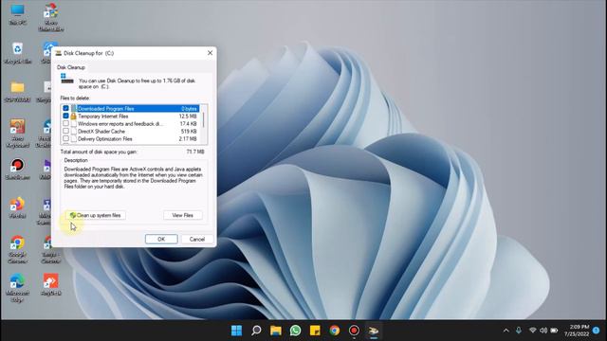The height and width of the screenshot is (341, 607).
Task: Select the red-circle recorder desktop shortcut
Action: point(17,170)
